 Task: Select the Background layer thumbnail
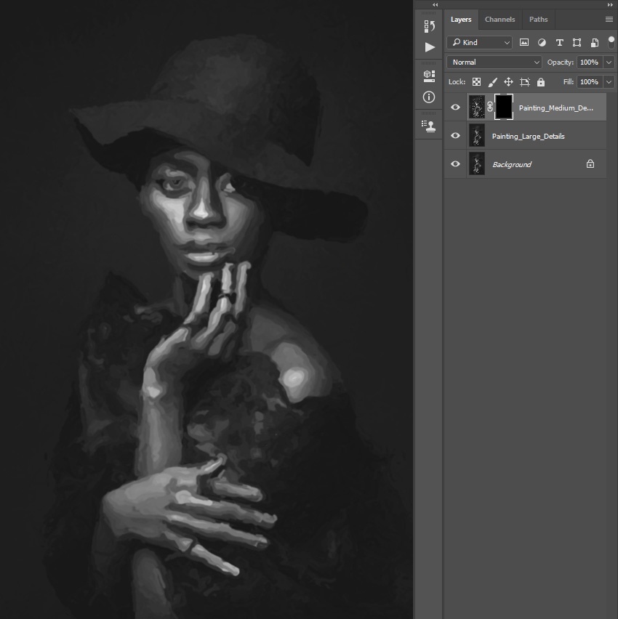476,163
